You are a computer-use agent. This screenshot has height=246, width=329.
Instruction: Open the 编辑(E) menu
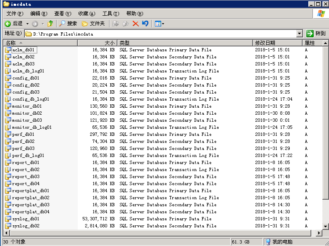39,14
